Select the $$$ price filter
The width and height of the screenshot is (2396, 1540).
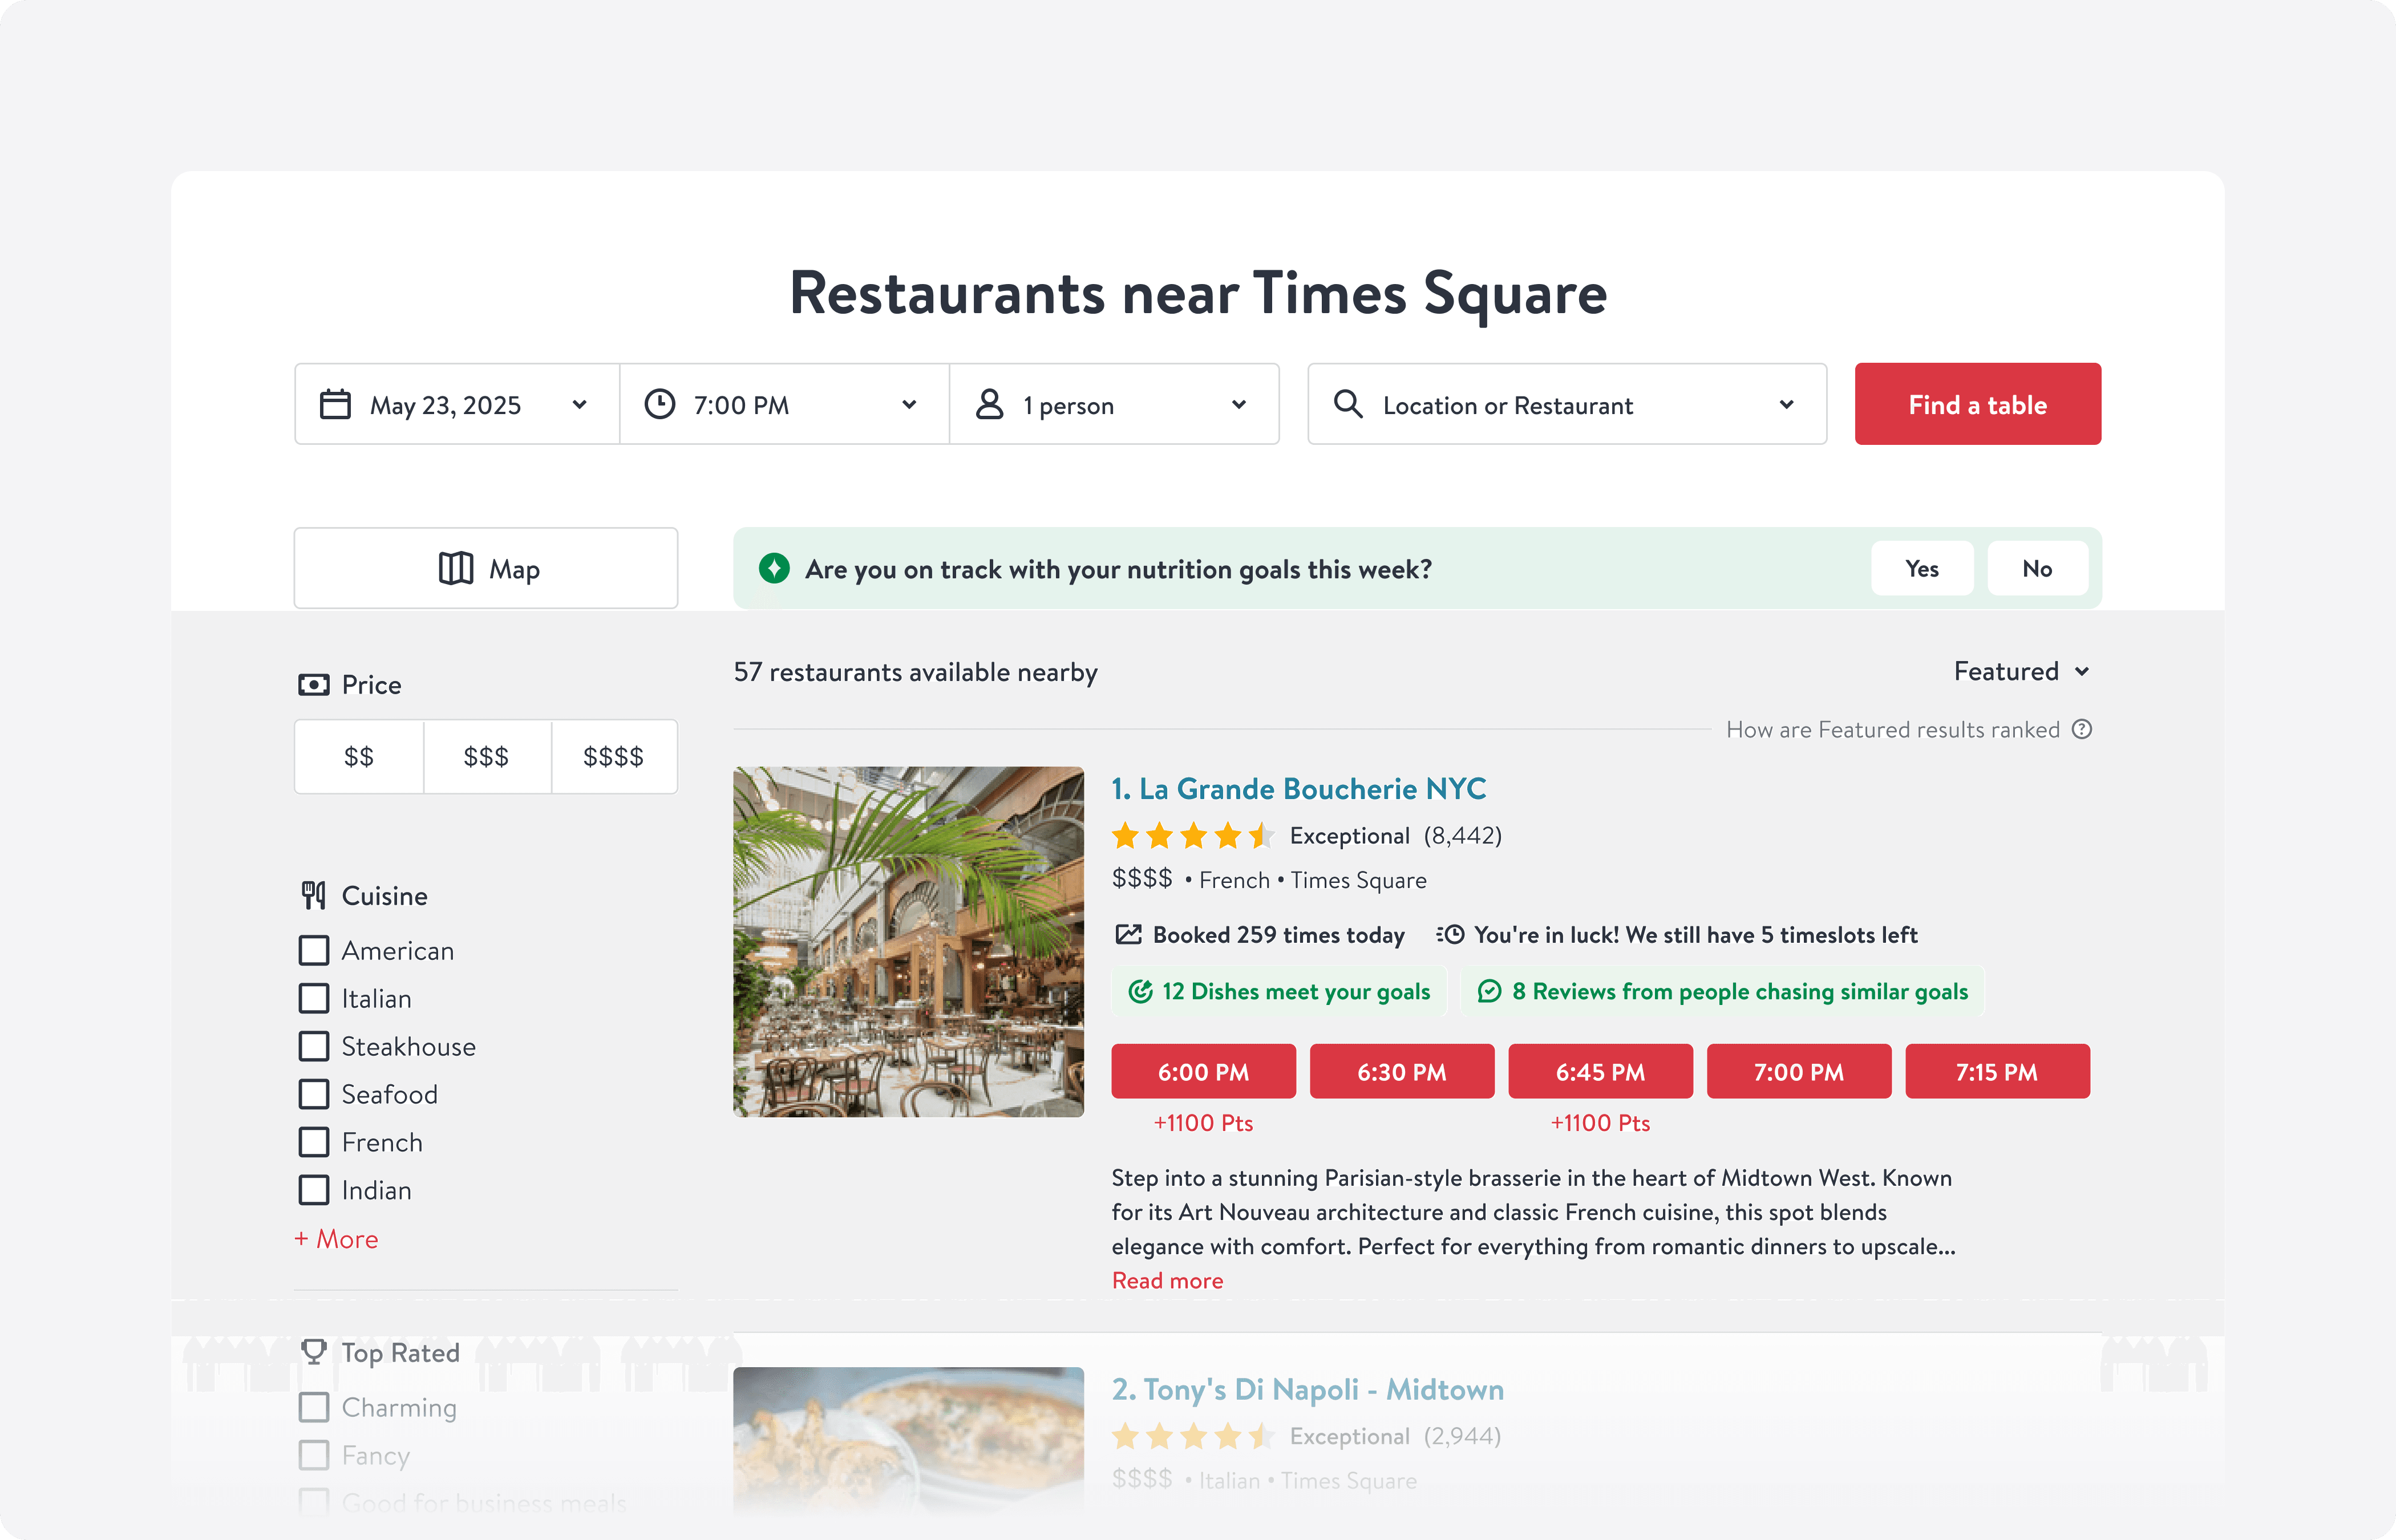486,757
